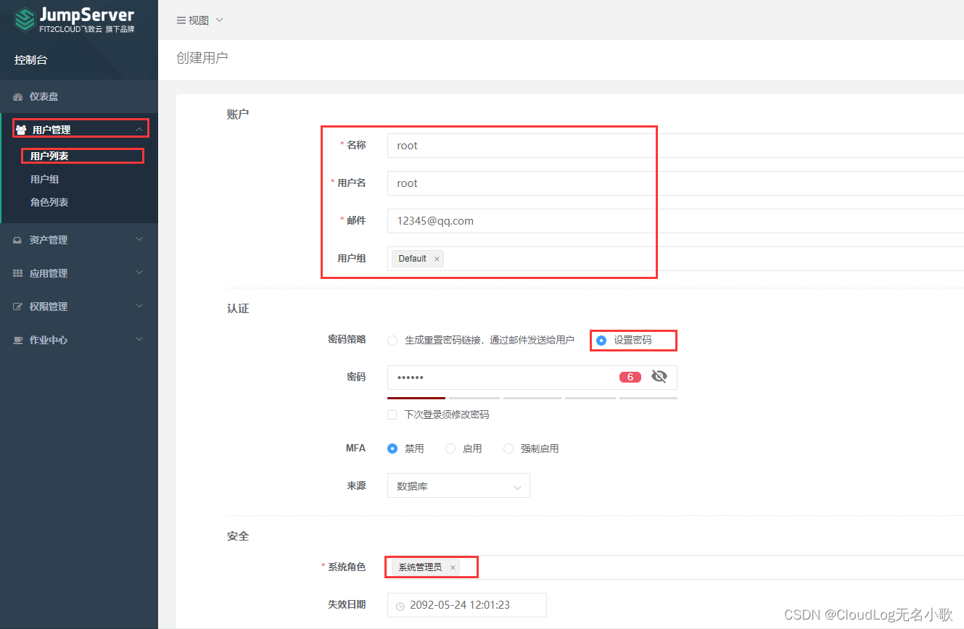Toggle password visibility eye icon
The image size is (964, 629).
[x=659, y=376]
